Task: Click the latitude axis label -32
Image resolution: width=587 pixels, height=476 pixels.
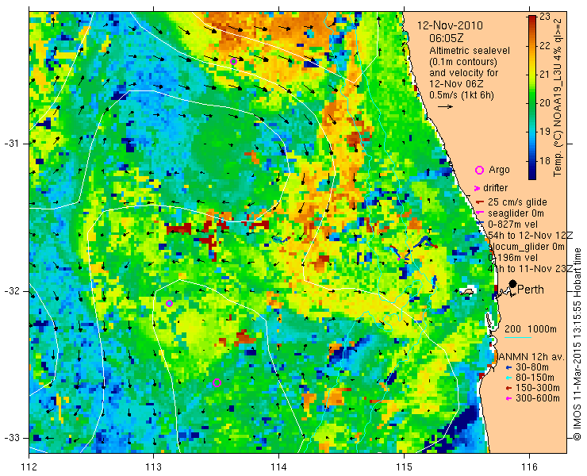Action: point(12,291)
